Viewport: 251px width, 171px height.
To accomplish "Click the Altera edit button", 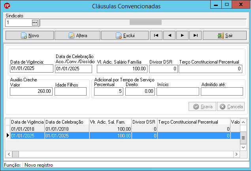I will coord(77,36).
